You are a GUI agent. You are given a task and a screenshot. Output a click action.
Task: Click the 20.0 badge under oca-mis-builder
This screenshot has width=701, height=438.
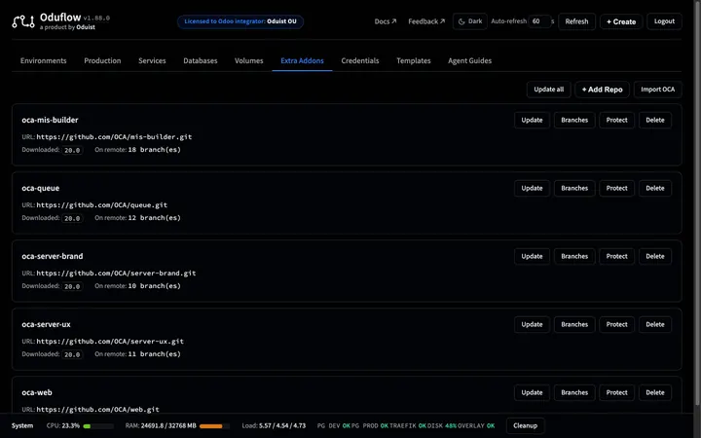click(72, 150)
